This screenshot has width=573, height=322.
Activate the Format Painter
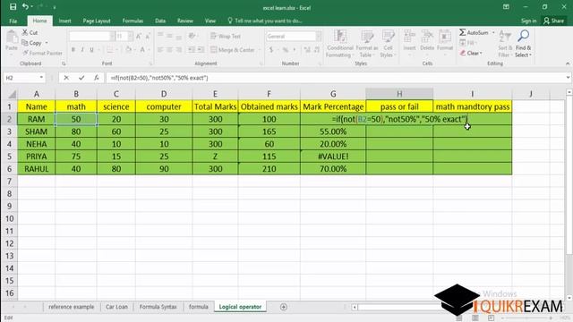coord(42,53)
